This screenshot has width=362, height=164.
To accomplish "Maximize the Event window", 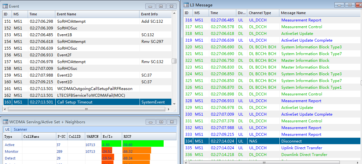I will point(161,6).
